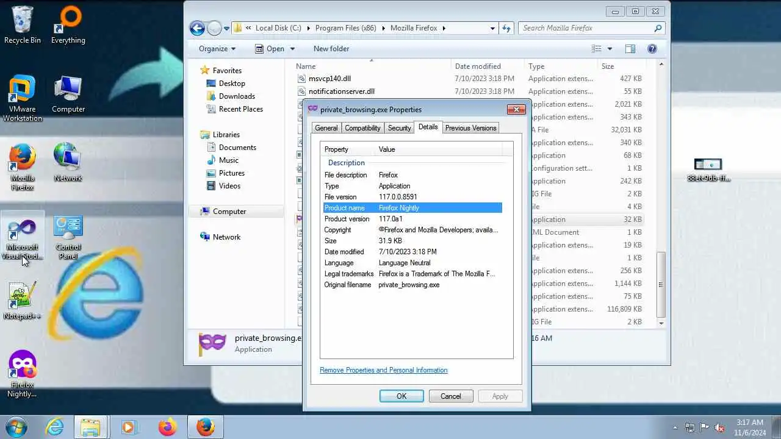Show hidden system tray icons

(x=675, y=427)
